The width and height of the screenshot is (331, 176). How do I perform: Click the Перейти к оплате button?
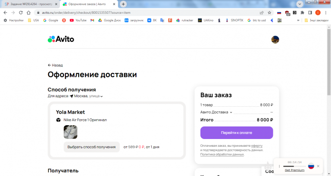click(x=237, y=133)
